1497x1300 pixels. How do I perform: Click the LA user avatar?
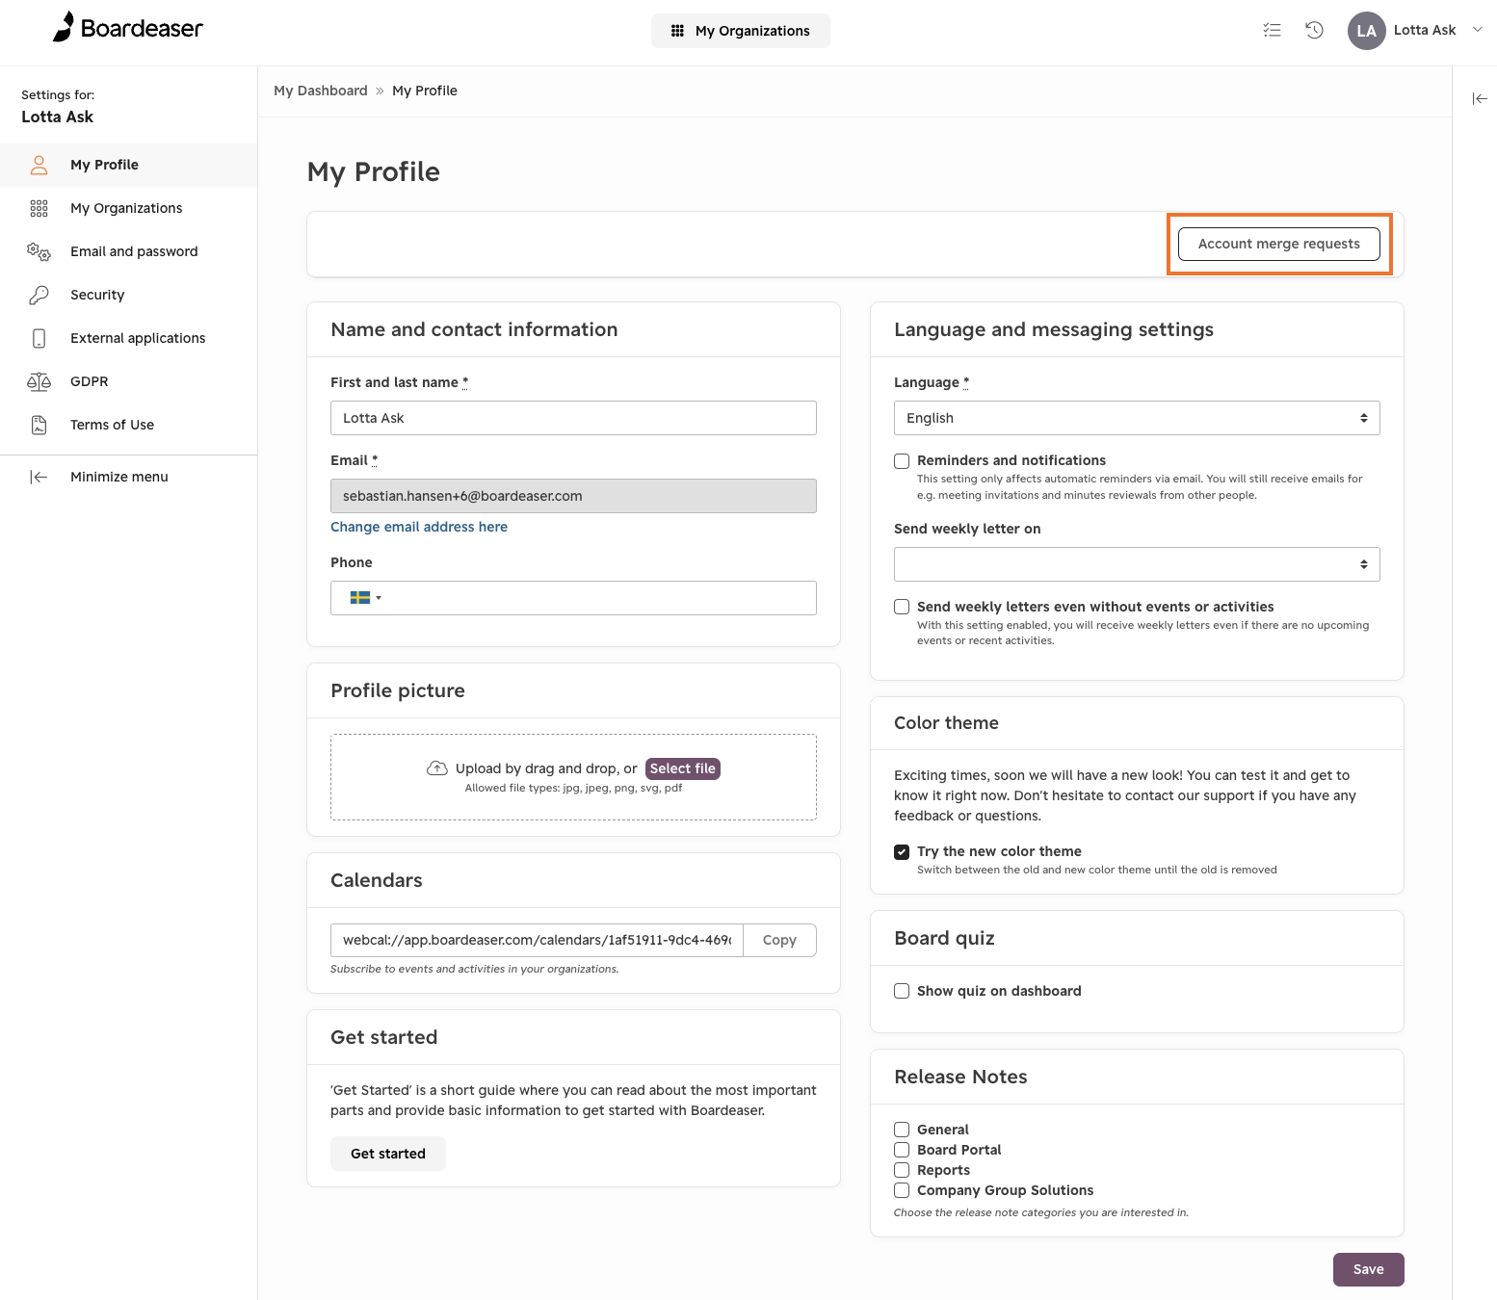[1366, 30]
